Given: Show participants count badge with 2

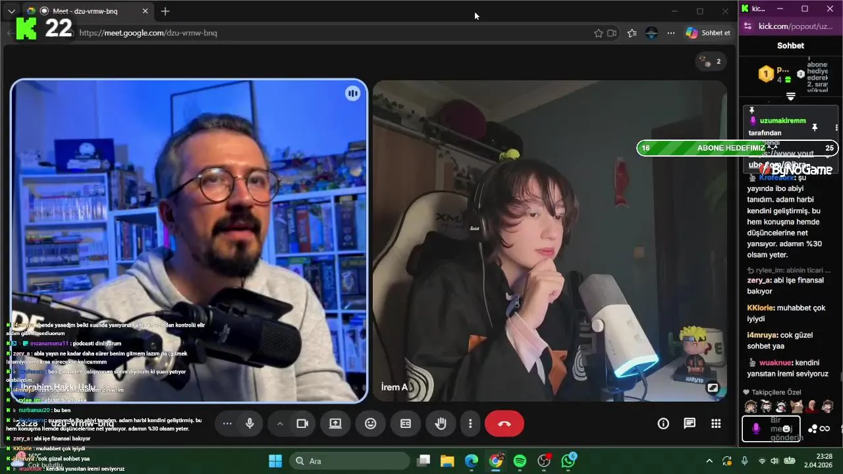Looking at the screenshot, I should pyautogui.click(x=711, y=61).
